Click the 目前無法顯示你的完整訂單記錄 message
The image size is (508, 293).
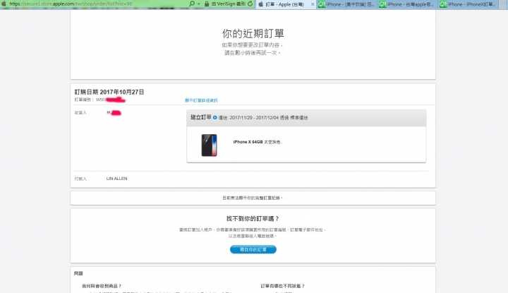tap(253, 198)
